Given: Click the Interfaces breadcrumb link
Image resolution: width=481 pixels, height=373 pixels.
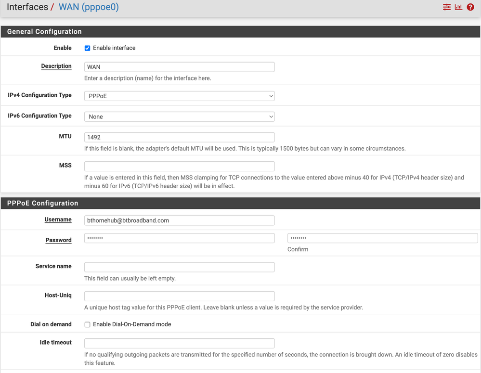Looking at the screenshot, I should tap(27, 7).
